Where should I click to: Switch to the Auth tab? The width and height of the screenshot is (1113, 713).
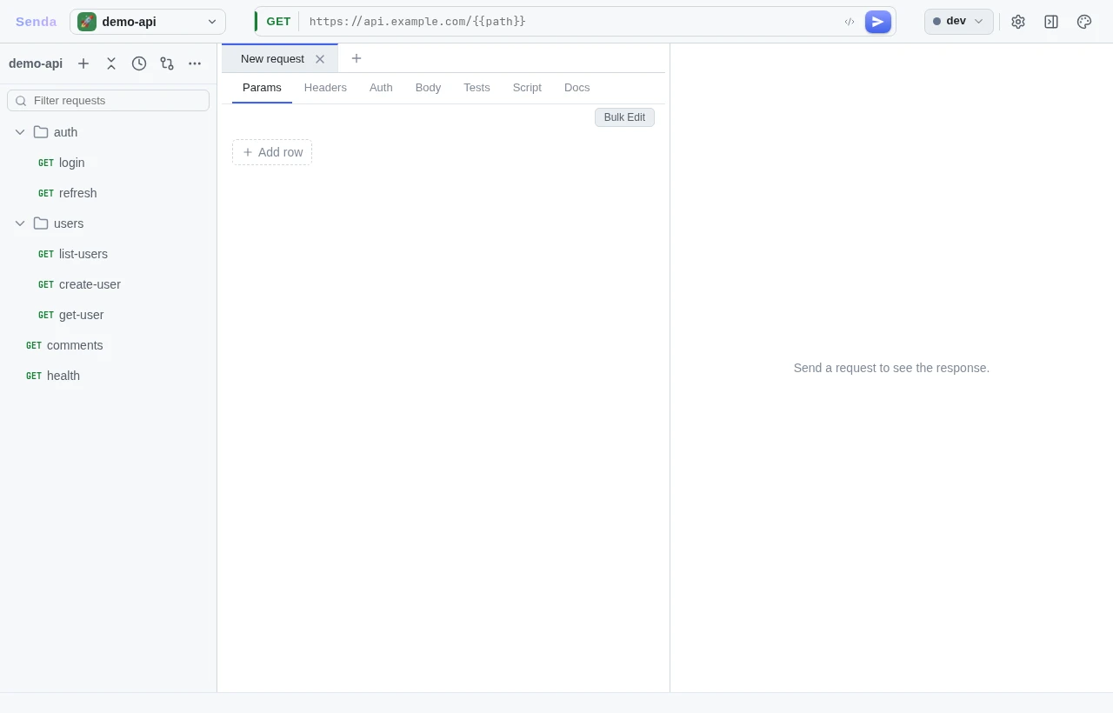[381, 88]
